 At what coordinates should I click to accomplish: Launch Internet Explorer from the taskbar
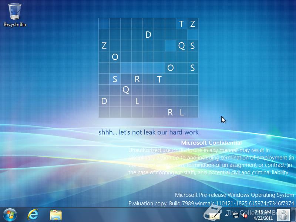(33, 215)
